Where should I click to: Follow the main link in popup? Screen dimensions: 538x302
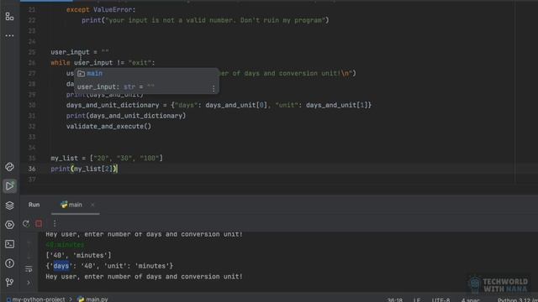94,73
